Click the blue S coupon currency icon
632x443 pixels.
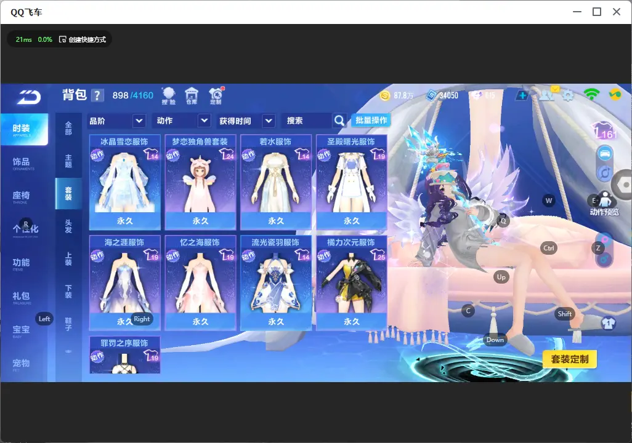(x=431, y=95)
